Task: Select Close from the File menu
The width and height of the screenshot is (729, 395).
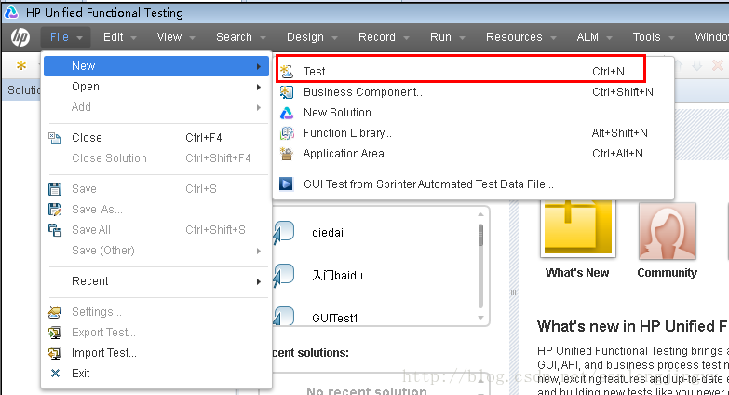Action: click(87, 138)
